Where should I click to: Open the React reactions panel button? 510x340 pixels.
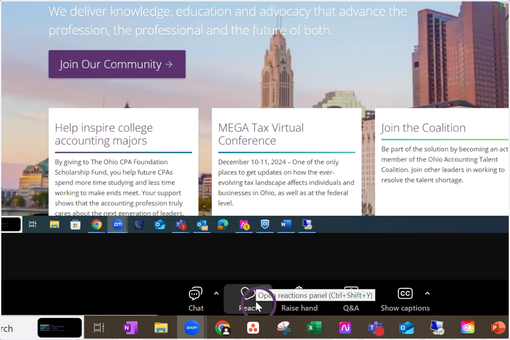(248, 300)
